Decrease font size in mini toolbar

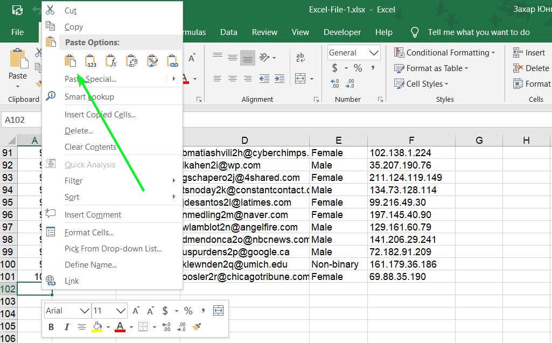151,311
